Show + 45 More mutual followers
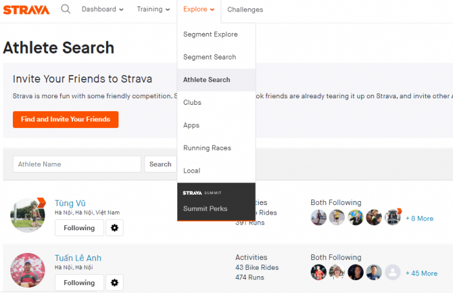Screen dimensions: 453x293 (x=421, y=274)
